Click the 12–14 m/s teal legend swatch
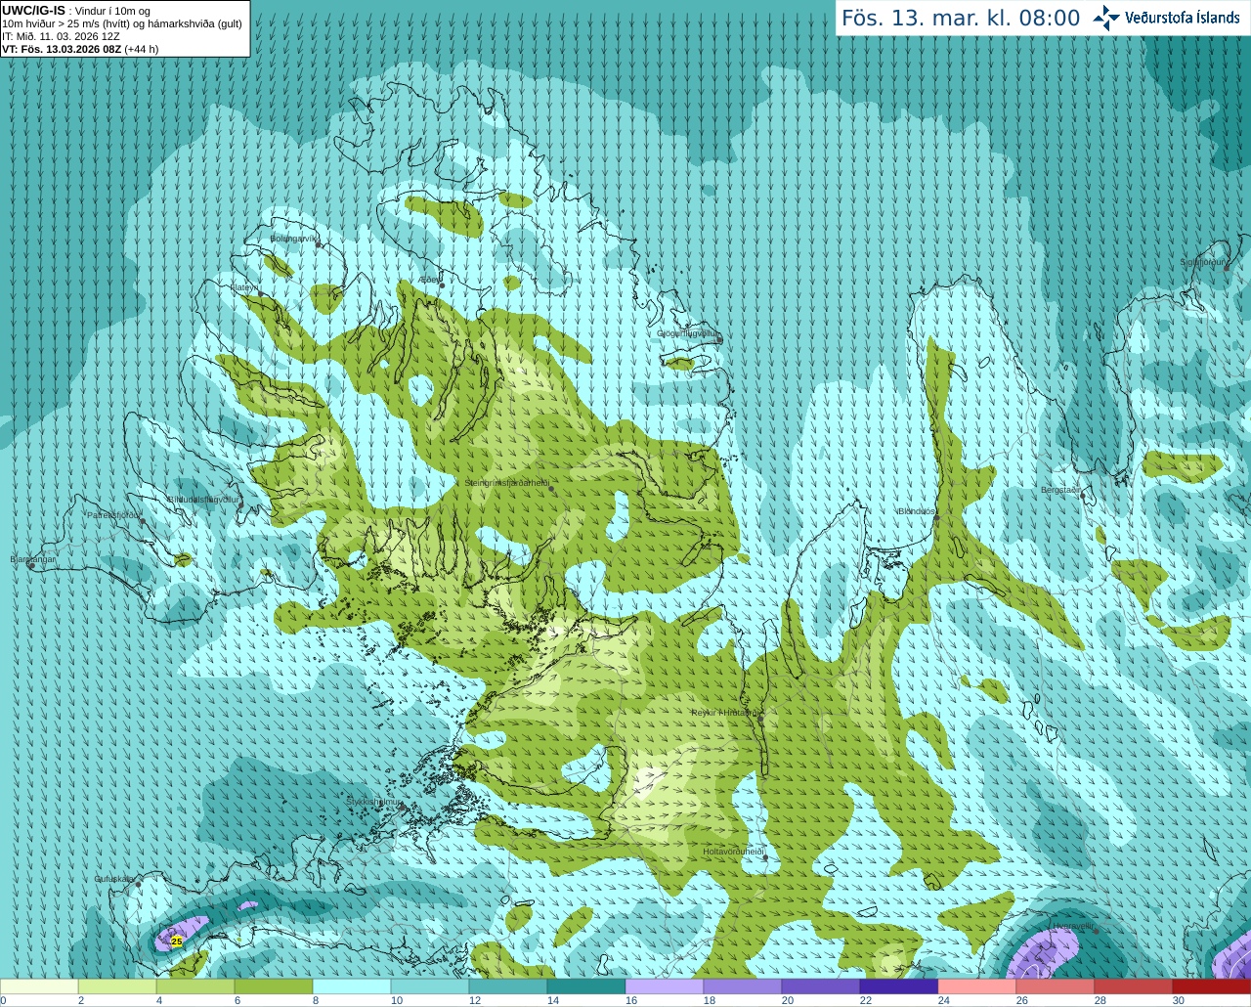1251x1007 pixels. (508, 986)
